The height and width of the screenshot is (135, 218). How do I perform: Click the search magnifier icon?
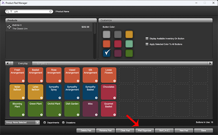pyautogui.click(x=8, y=12)
